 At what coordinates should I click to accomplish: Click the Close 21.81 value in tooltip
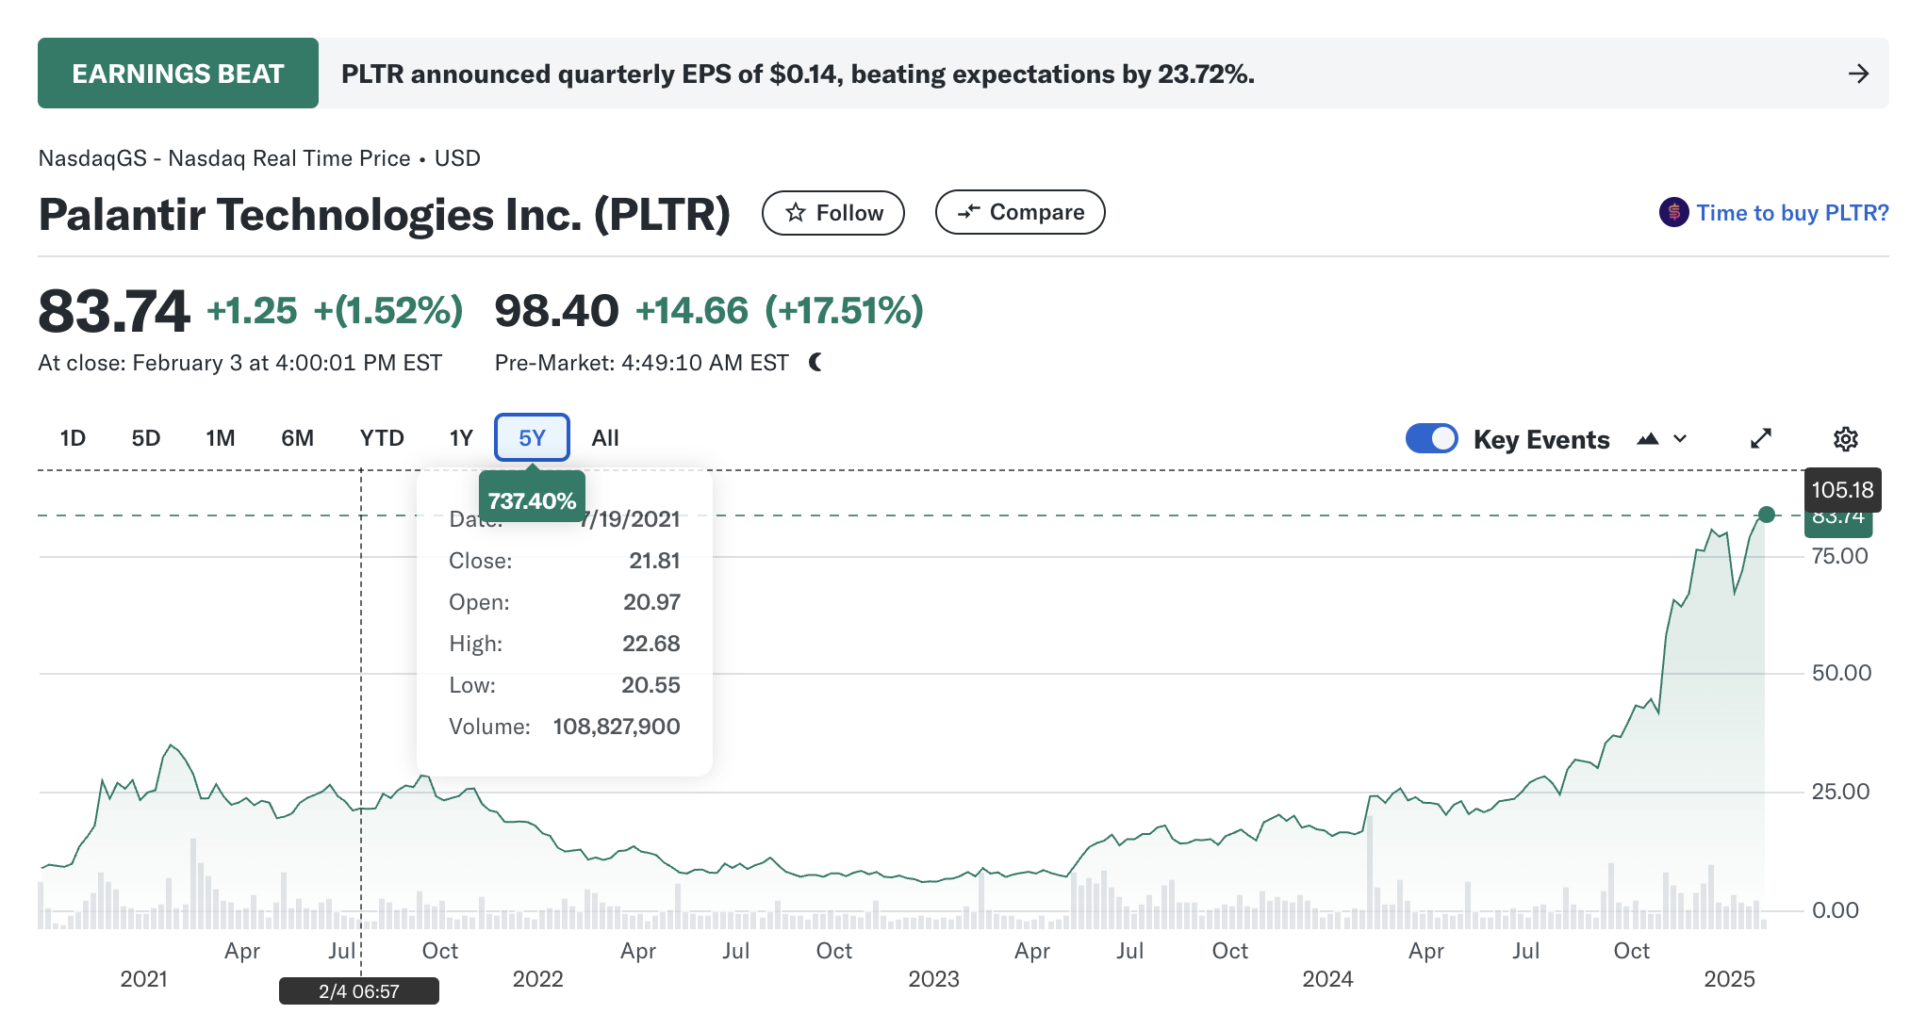point(654,561)
